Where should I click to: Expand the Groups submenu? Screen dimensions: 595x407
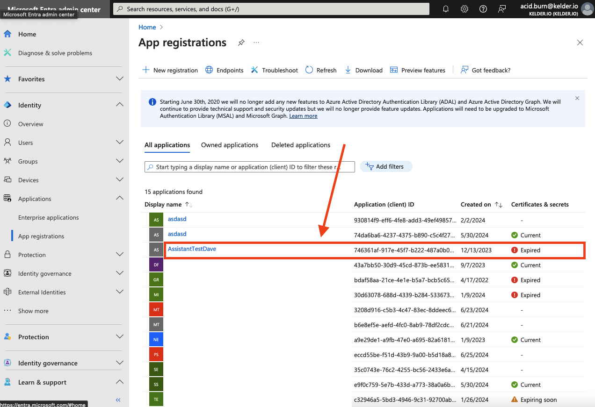[x=120, y=161]
